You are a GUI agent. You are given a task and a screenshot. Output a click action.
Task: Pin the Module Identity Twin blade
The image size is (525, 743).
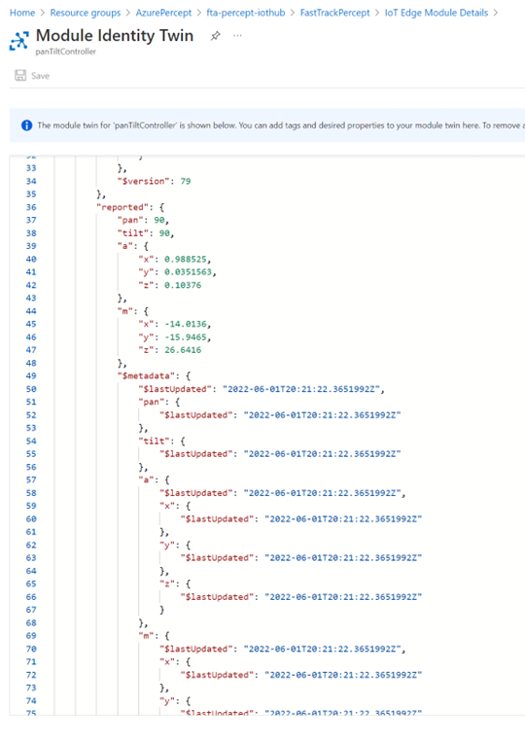[215, 36]
